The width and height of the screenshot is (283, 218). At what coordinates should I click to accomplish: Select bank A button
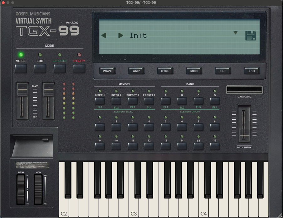(165, 101)
